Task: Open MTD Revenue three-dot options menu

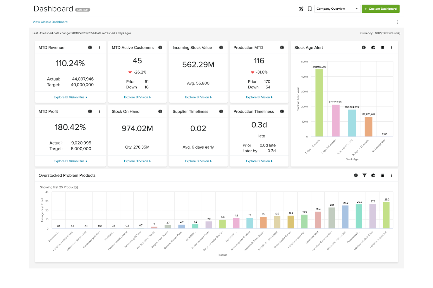Action: coord(99,48)
